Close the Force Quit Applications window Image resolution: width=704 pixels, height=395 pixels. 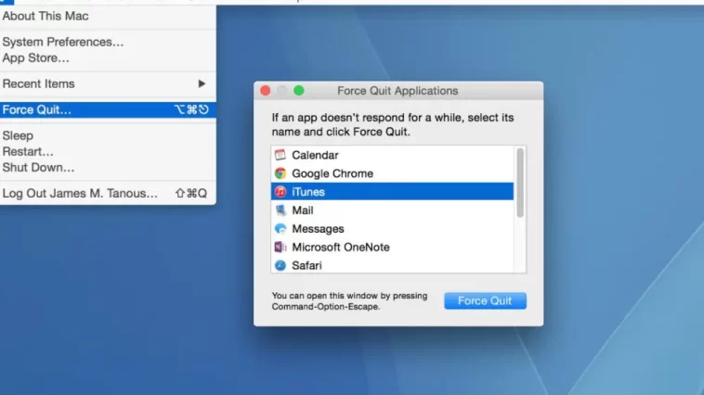coord(266,91)
